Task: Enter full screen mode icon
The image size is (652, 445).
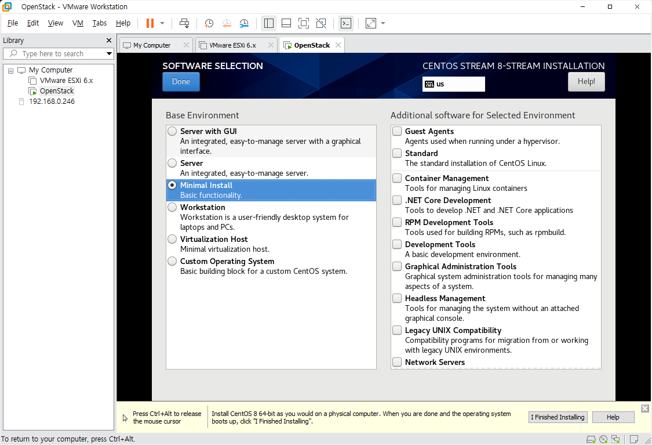Action: coord(304,23)
